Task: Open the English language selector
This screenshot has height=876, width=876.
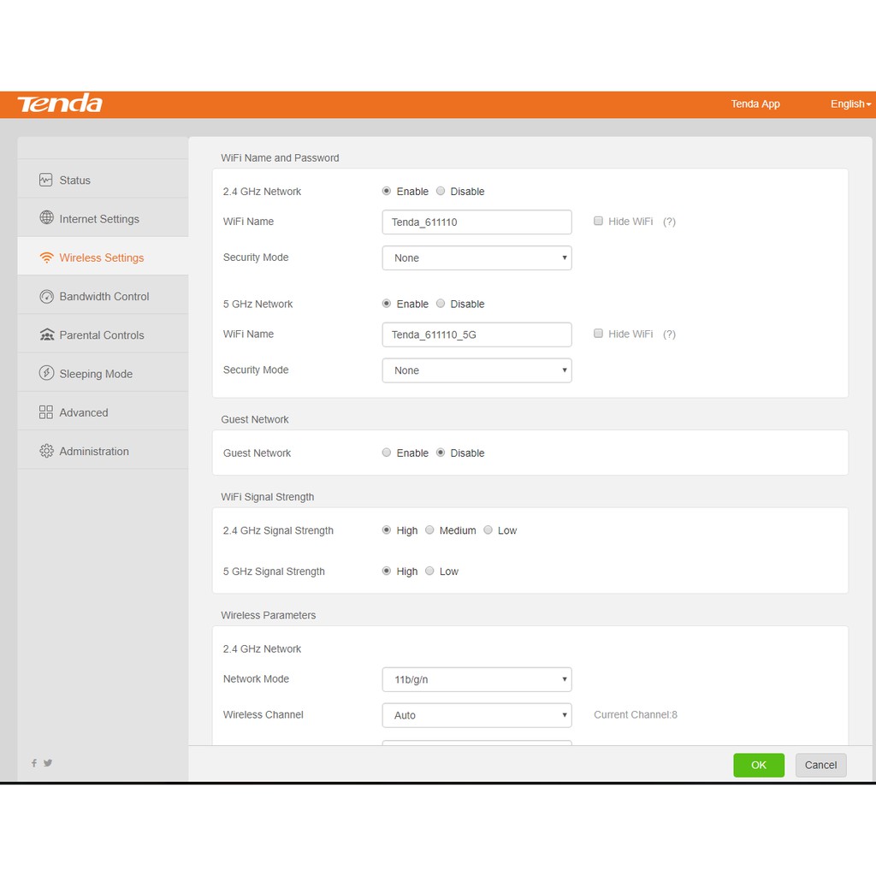Action: coord(850,104)
